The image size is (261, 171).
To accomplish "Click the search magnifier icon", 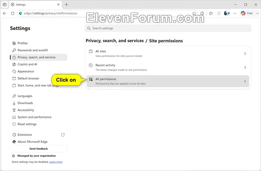I will tap(89, 28).
